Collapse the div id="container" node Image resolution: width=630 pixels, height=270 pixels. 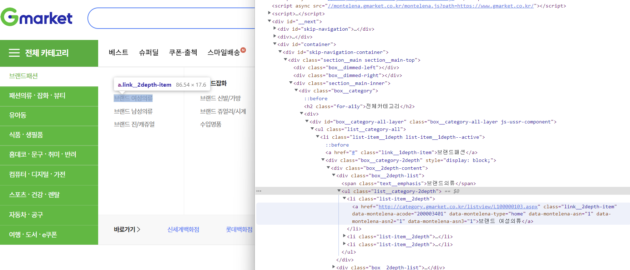(275, 44)
